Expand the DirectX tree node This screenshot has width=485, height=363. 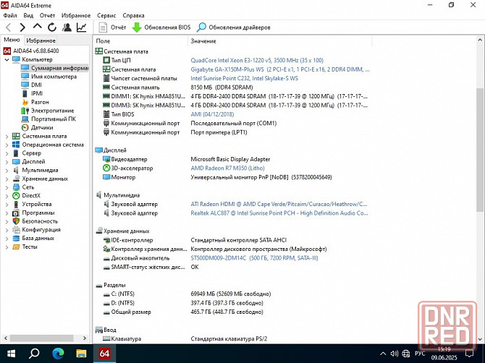pos(7,196)
